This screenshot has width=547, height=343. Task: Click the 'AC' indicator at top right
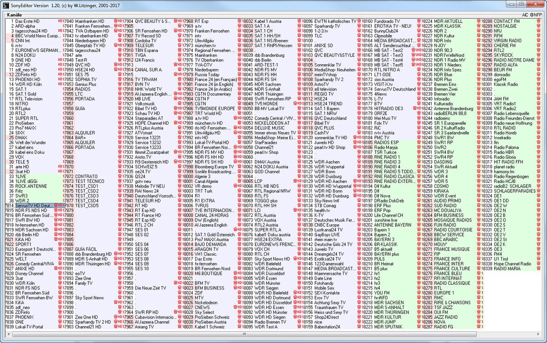[x=525, y=15]
